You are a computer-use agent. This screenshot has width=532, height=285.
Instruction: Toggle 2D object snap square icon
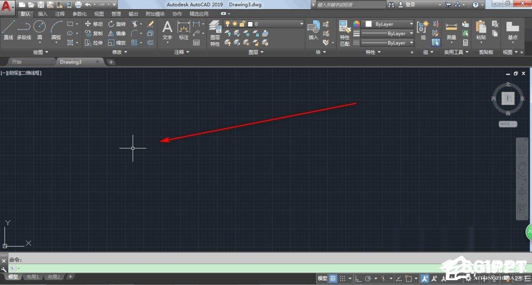click(x=408, y=279)
